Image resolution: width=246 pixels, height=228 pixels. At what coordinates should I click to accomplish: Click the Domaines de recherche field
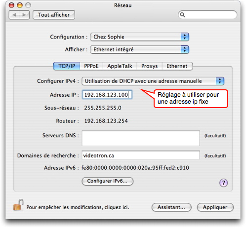141,155
